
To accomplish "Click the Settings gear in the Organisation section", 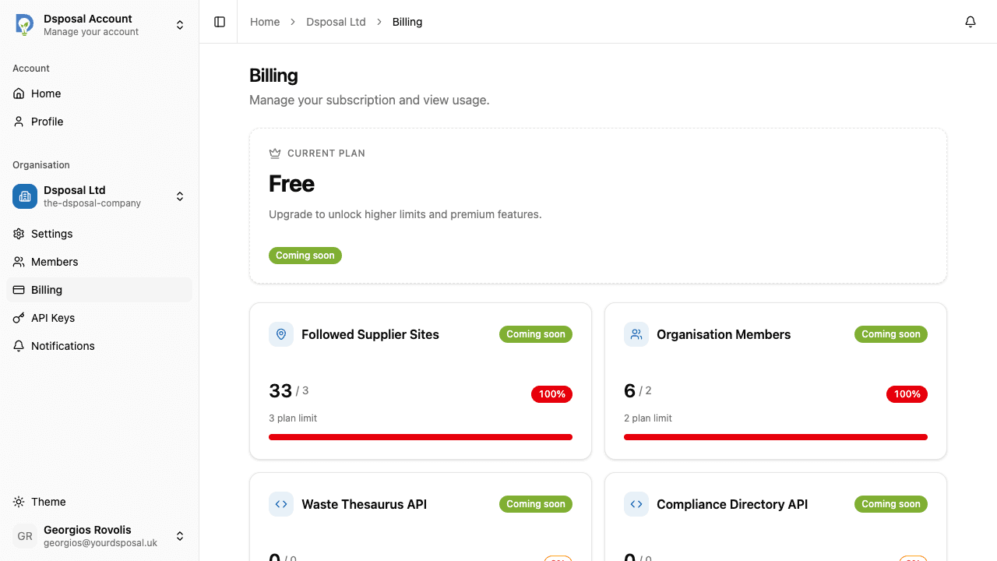I will coord(19,234).
